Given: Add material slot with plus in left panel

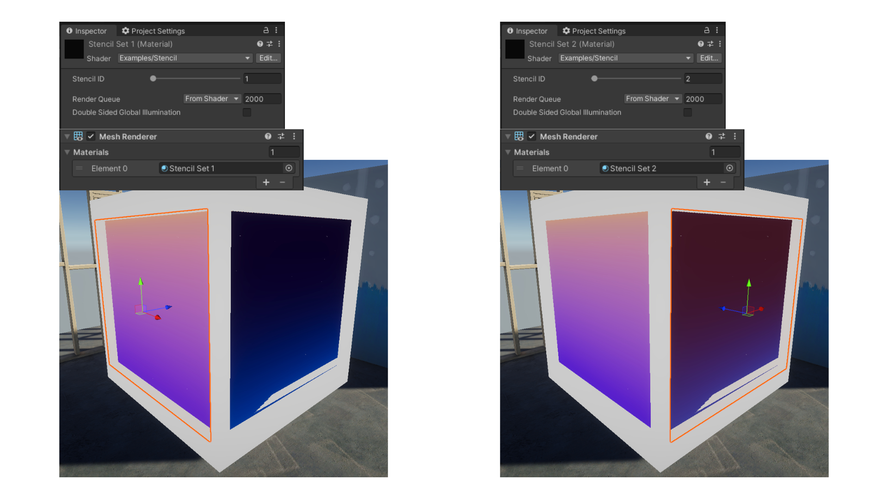Looking at the screenshot, I should (x=266, y=183).
